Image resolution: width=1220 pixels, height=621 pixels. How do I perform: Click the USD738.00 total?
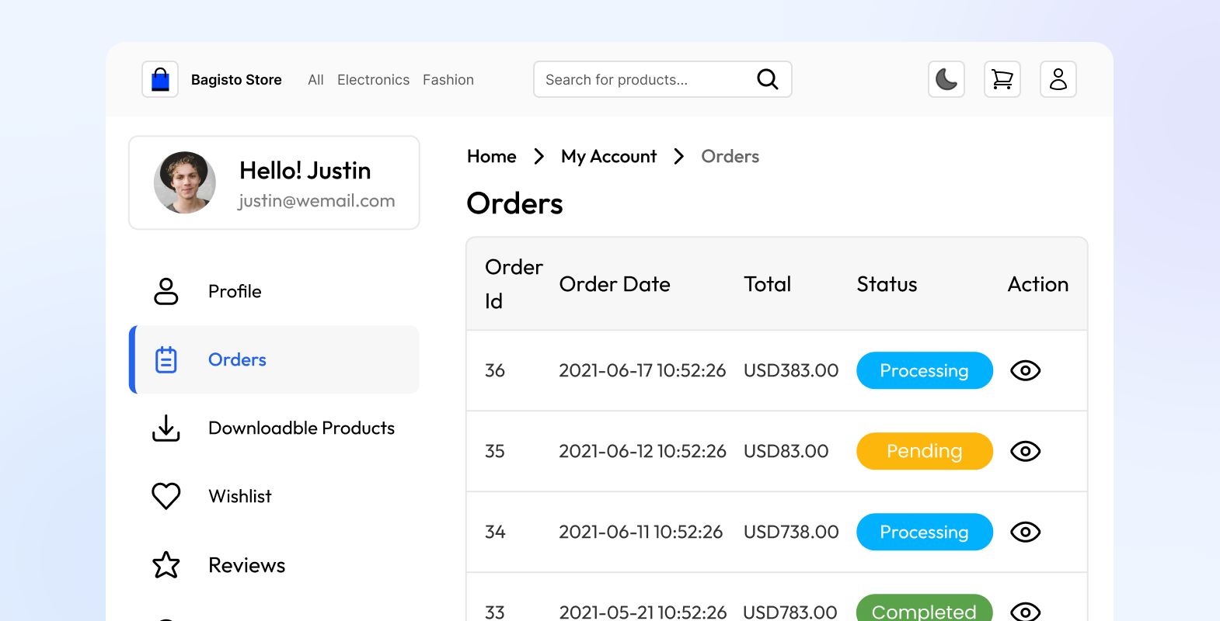tap(791, 532)
